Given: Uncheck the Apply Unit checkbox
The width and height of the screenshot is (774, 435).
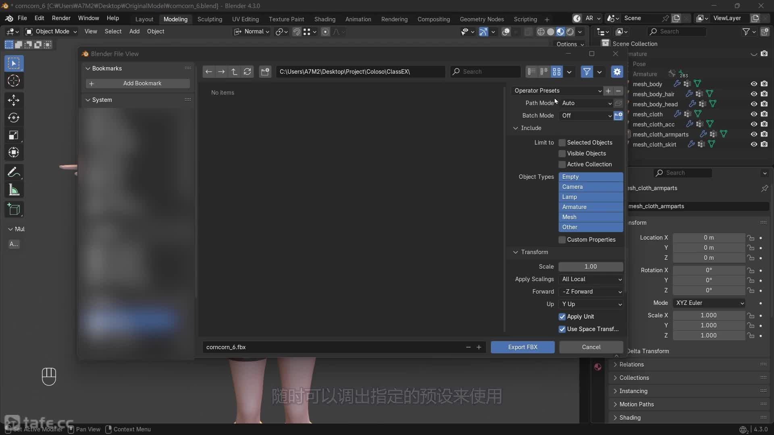Looking at the screenshot, I should click(x=562, y=317).
